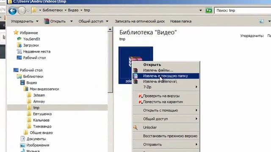Select 'Общие видео' in the tree

click(x=41, y=133)
